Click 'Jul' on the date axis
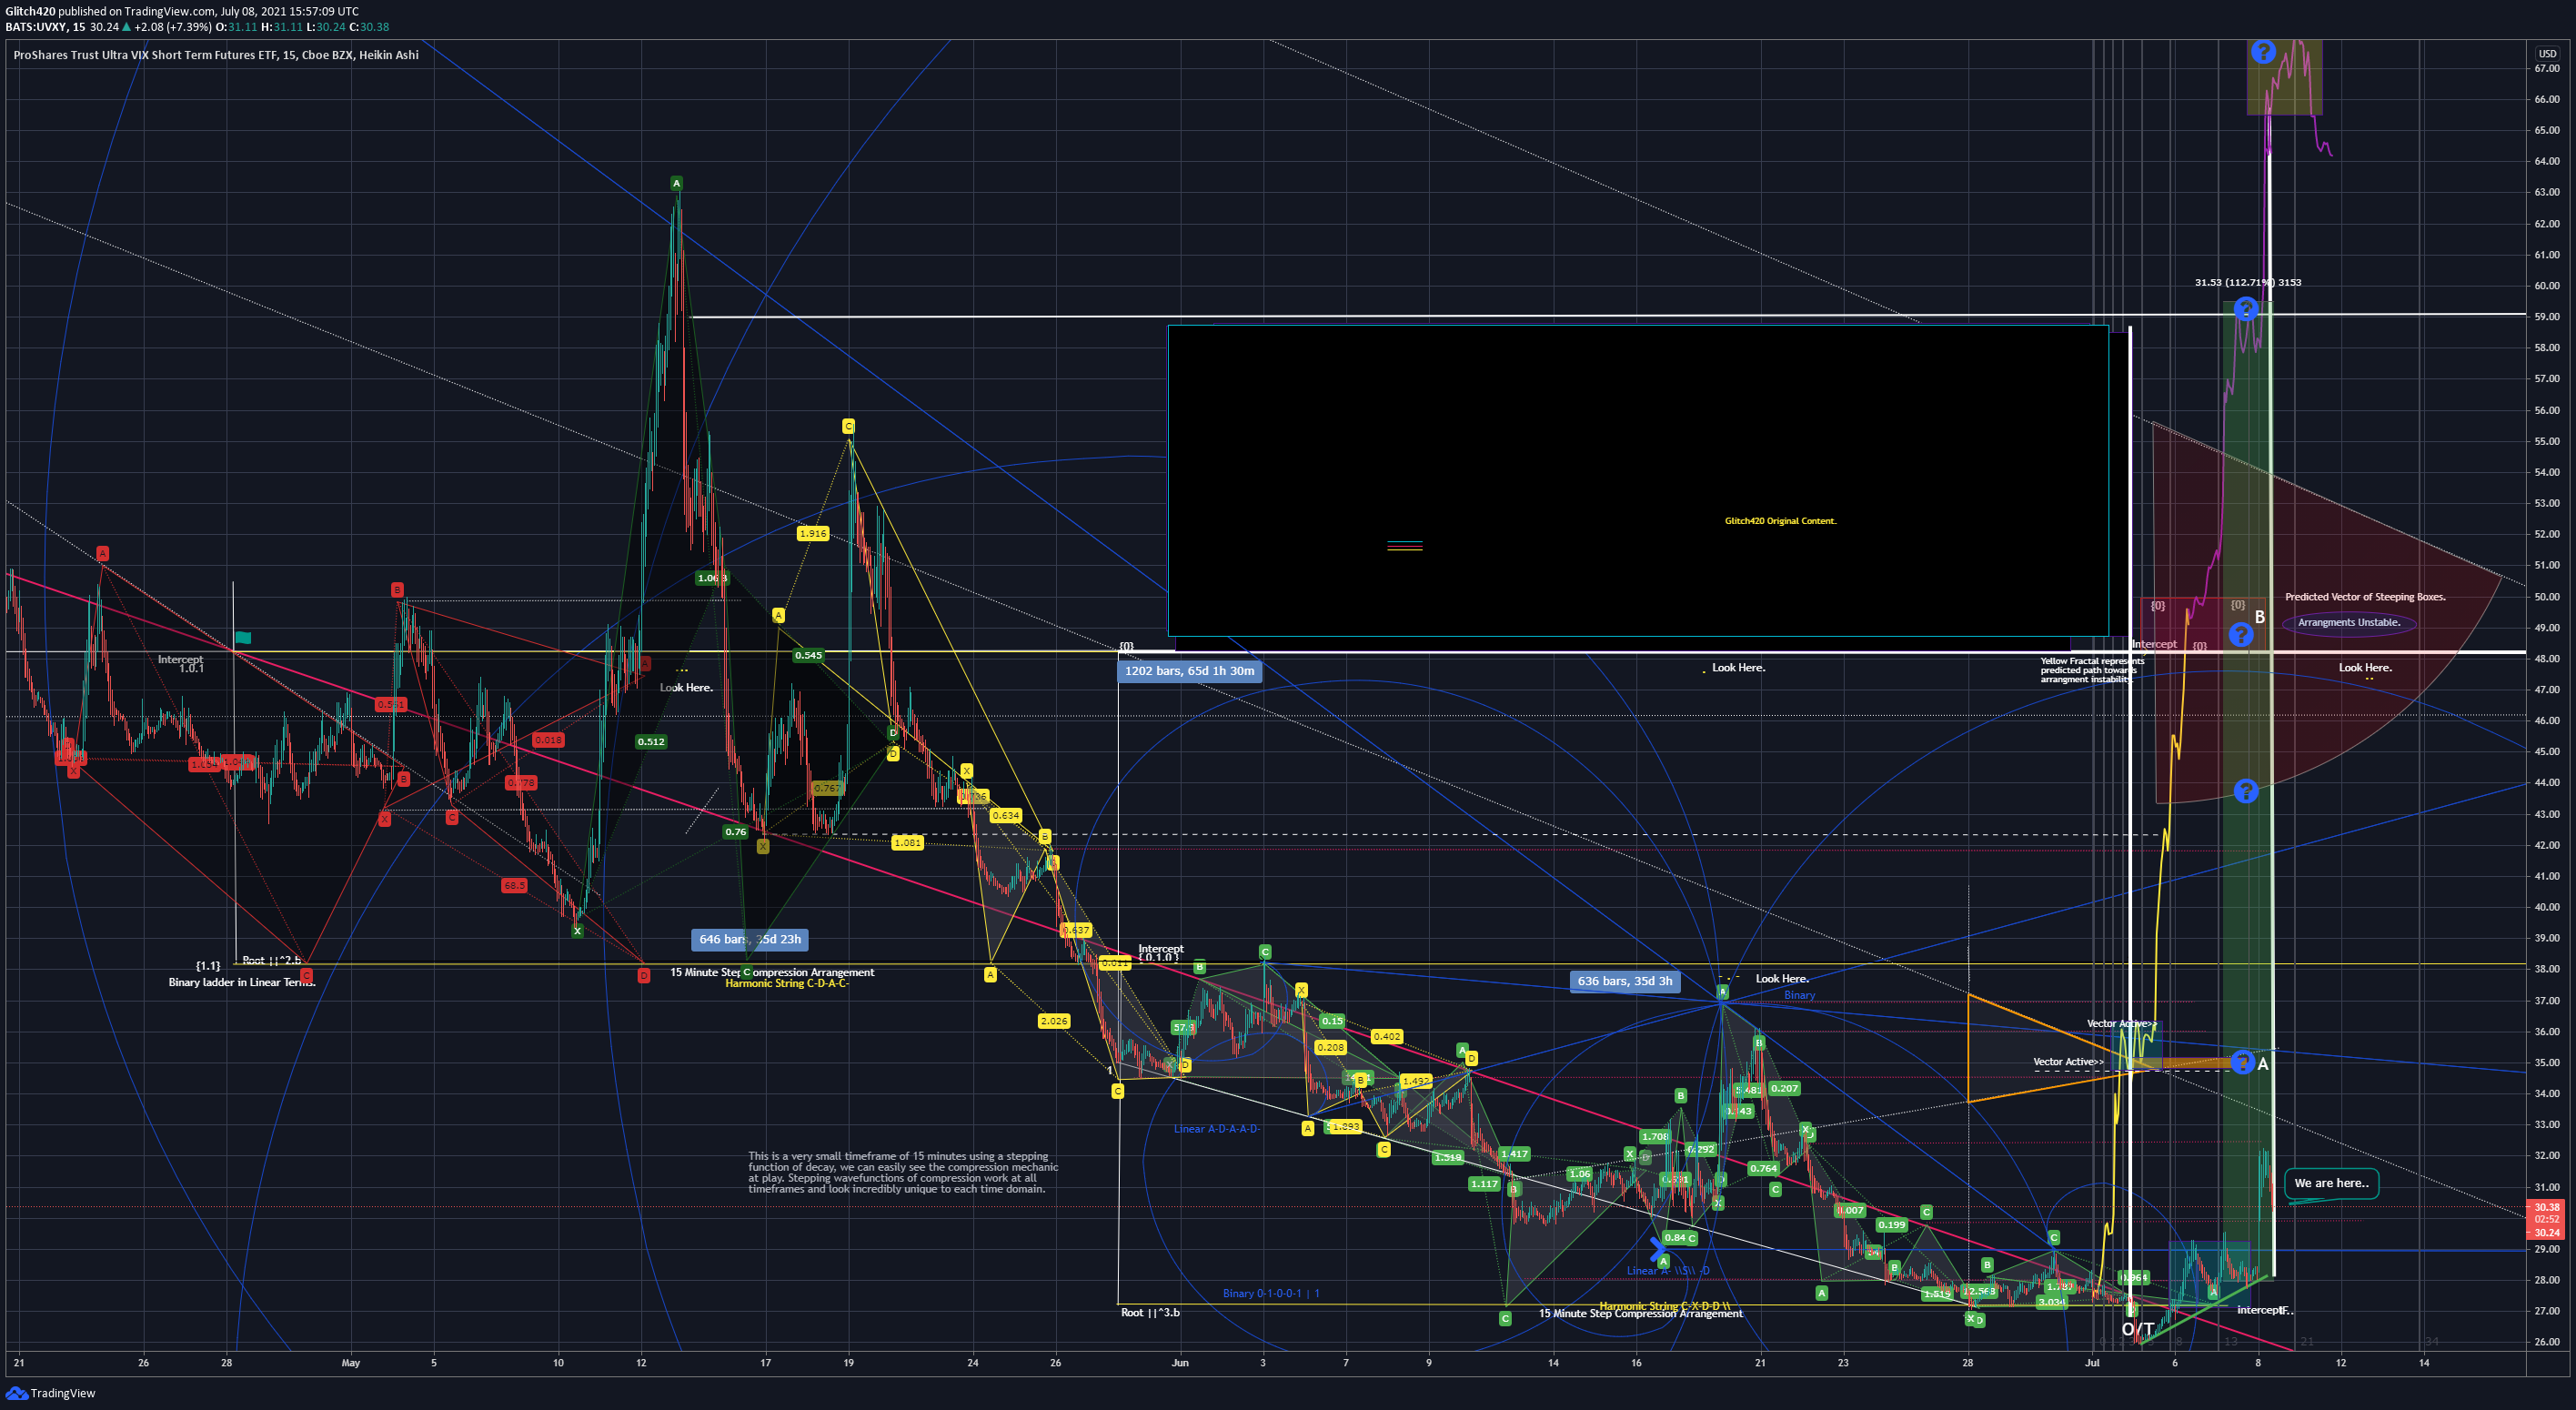 click(2091, 1362)
